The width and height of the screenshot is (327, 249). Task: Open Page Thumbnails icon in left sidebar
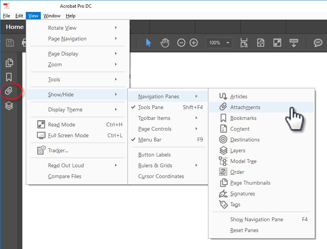(x=9, y=62)
